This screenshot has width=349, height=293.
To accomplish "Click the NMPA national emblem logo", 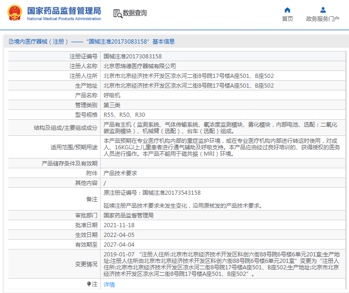I will 13,13.
